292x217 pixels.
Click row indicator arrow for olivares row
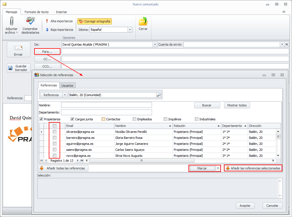coord(41,132)
